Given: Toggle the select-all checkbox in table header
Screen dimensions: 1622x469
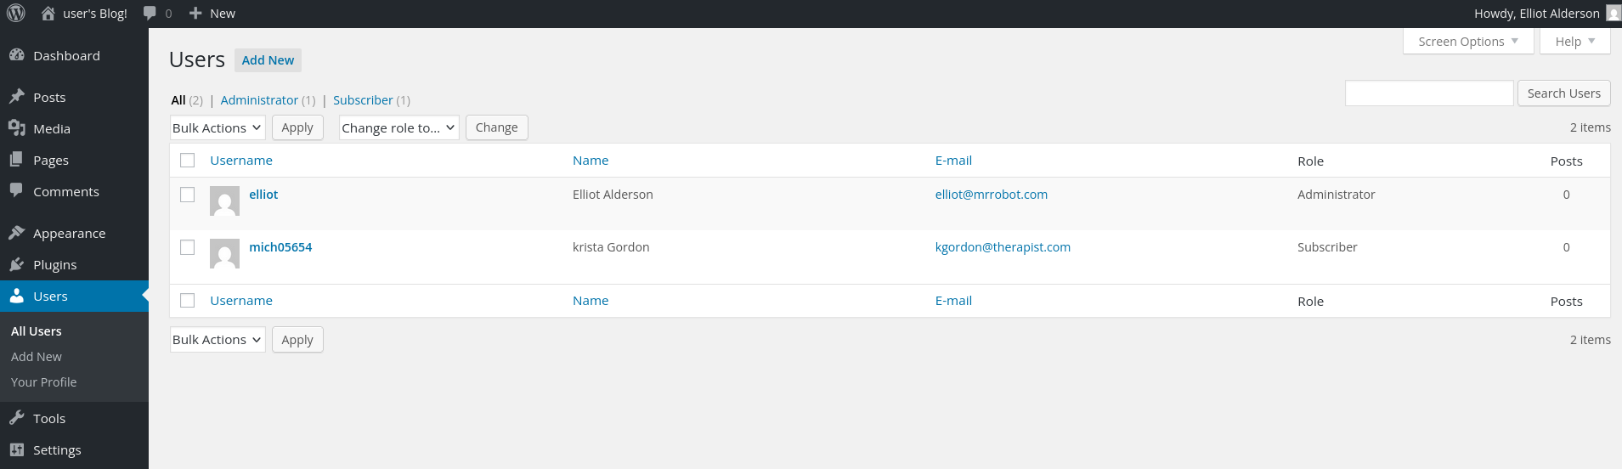Looking at the screenshot, I should pos(188,161).
